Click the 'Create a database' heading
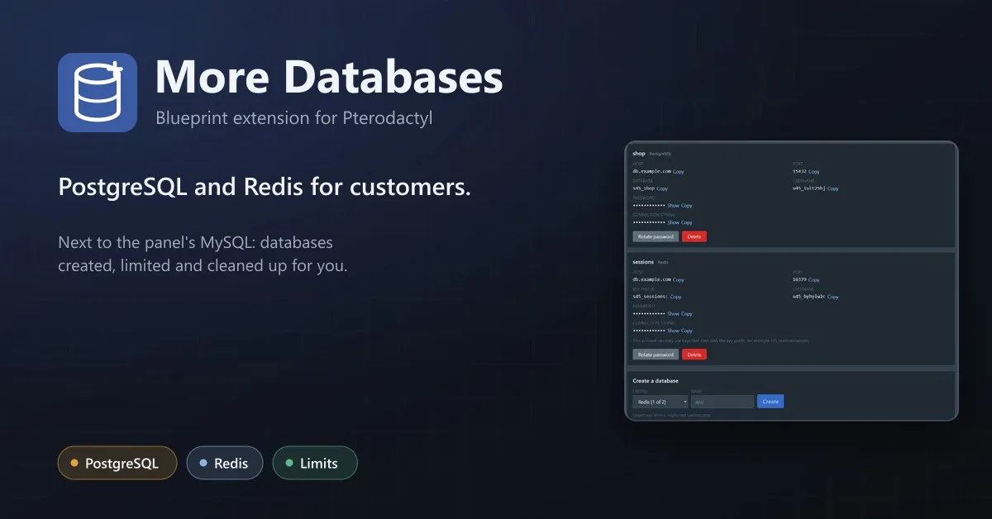Image resolution: width=992 pixels, height=519 pixels. 656,381
